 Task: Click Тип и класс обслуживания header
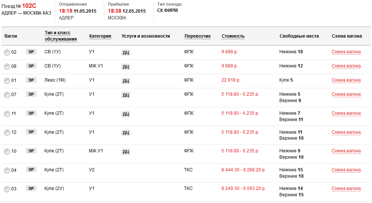pyautogui.click(x=61, y=36)
